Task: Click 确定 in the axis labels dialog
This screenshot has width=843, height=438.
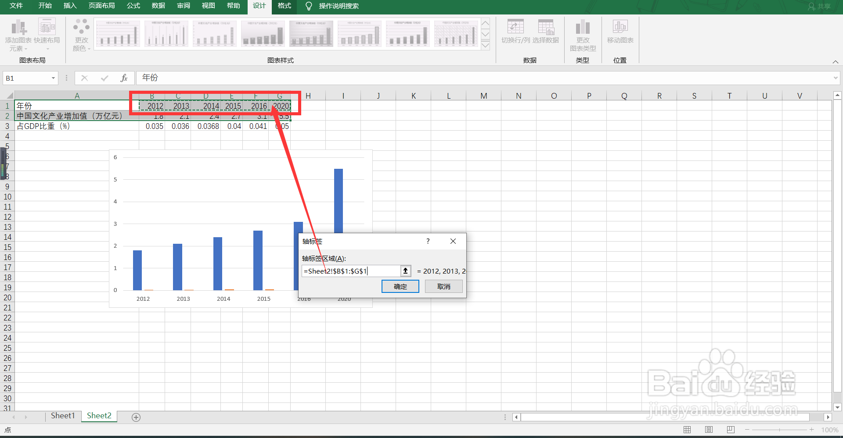Action: tap(400, 287)
